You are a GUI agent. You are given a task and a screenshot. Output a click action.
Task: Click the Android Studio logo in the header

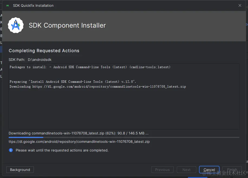pos(16,25)
